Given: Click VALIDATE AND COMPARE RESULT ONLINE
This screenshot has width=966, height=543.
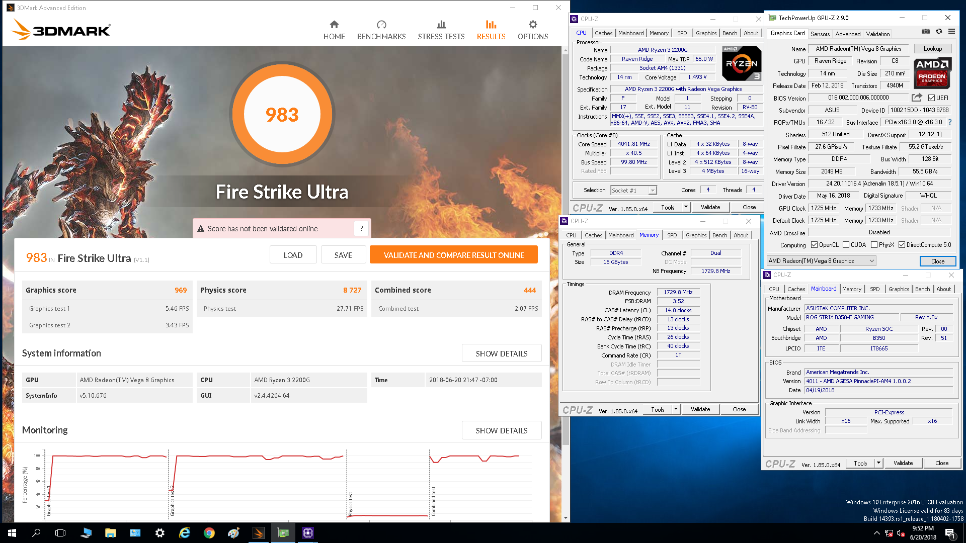Looking at the screenshot, I should [x=454, y=255].
